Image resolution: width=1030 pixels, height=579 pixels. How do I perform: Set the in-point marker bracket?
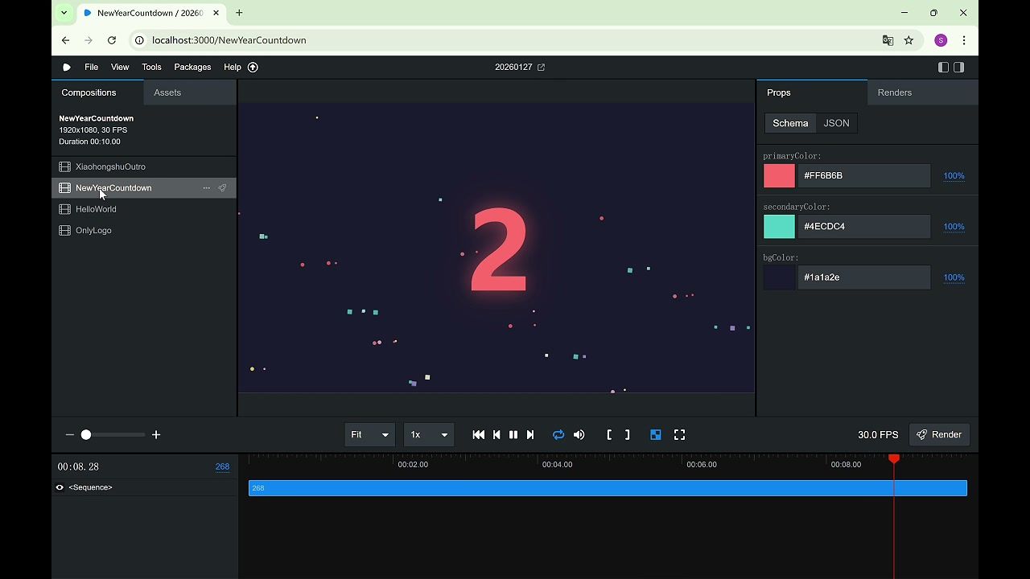(x=609, y=435)
